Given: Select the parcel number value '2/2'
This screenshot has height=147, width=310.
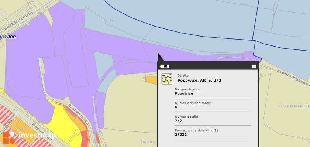Looking at the screenshot, I should coord(178,121).
